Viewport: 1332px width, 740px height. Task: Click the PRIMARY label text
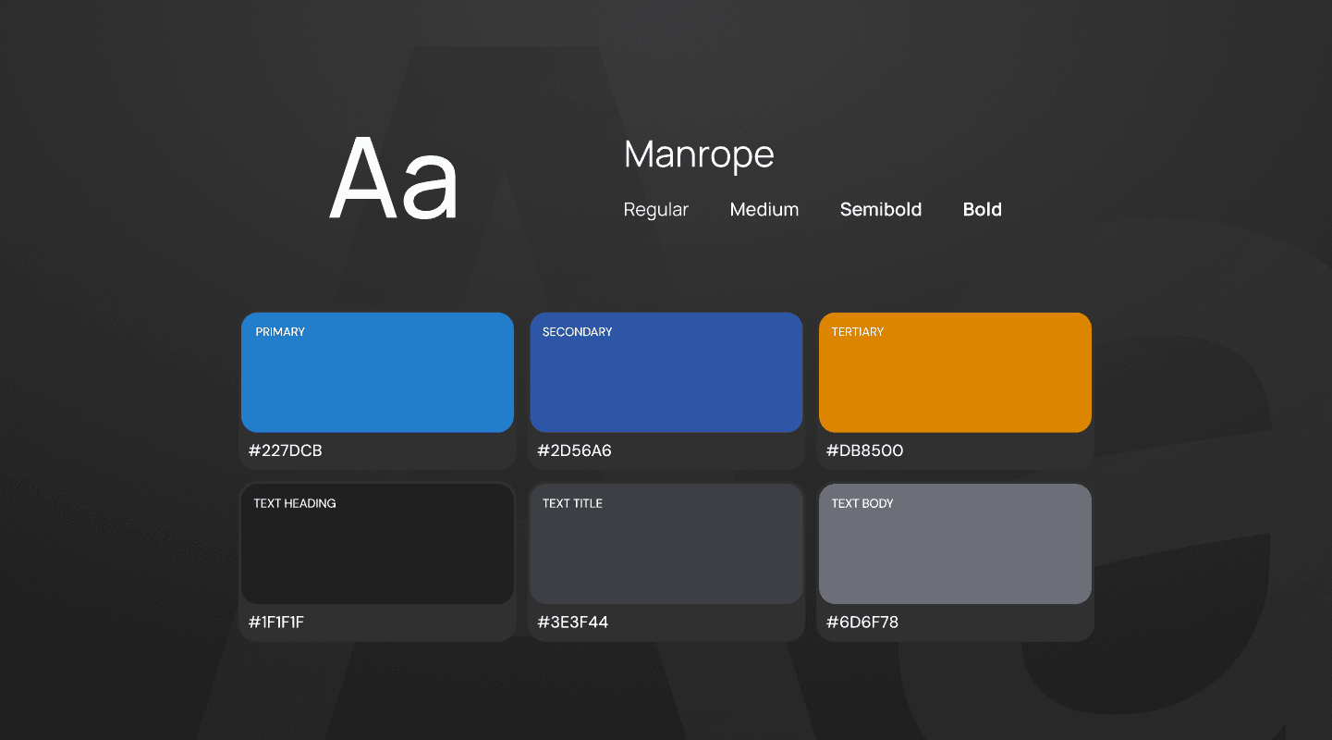point(280,332)
